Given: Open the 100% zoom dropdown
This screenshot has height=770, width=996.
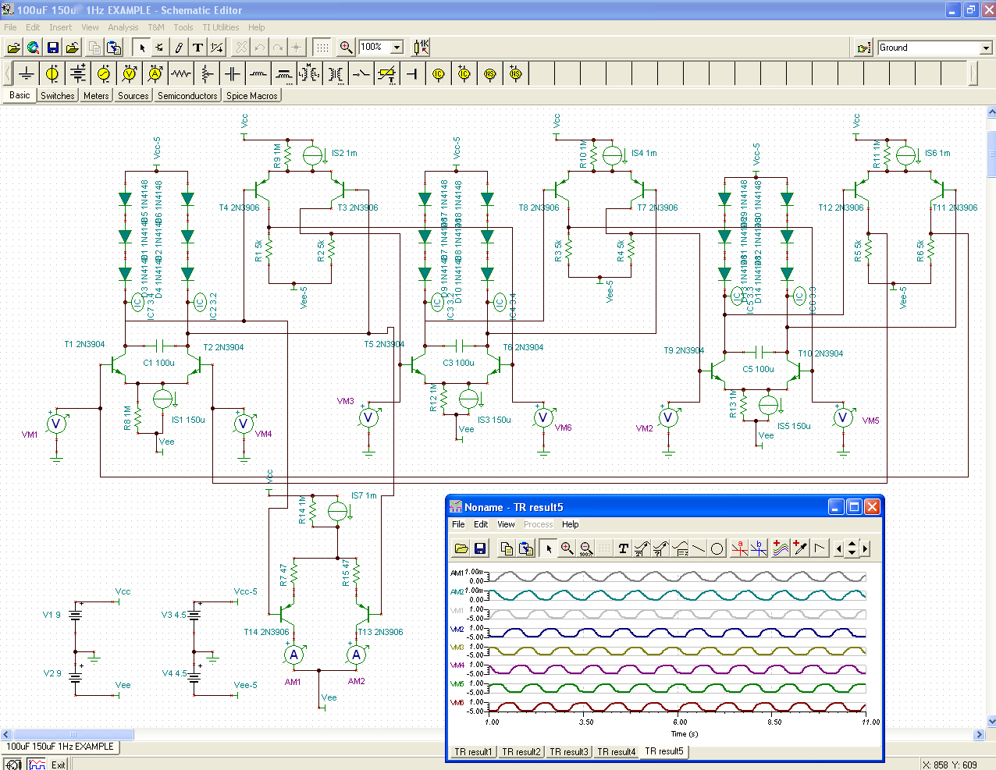Looking at the screenshot, I should (397, 48).
